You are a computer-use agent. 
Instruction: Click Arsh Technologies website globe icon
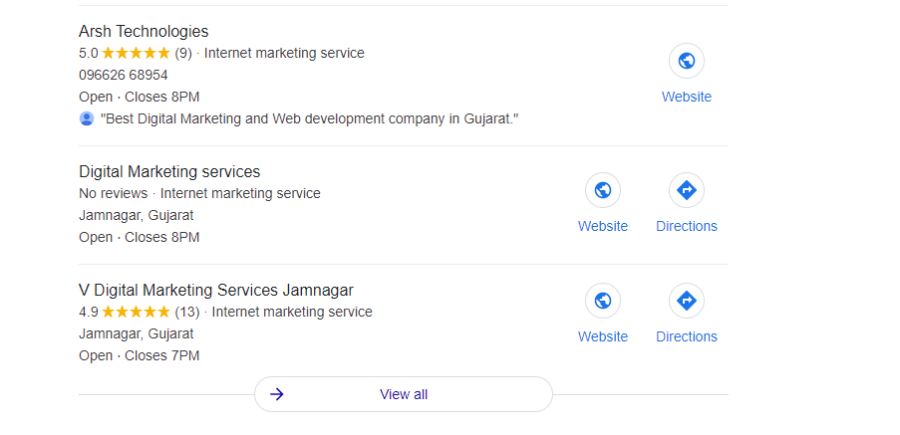coord(686,61)
